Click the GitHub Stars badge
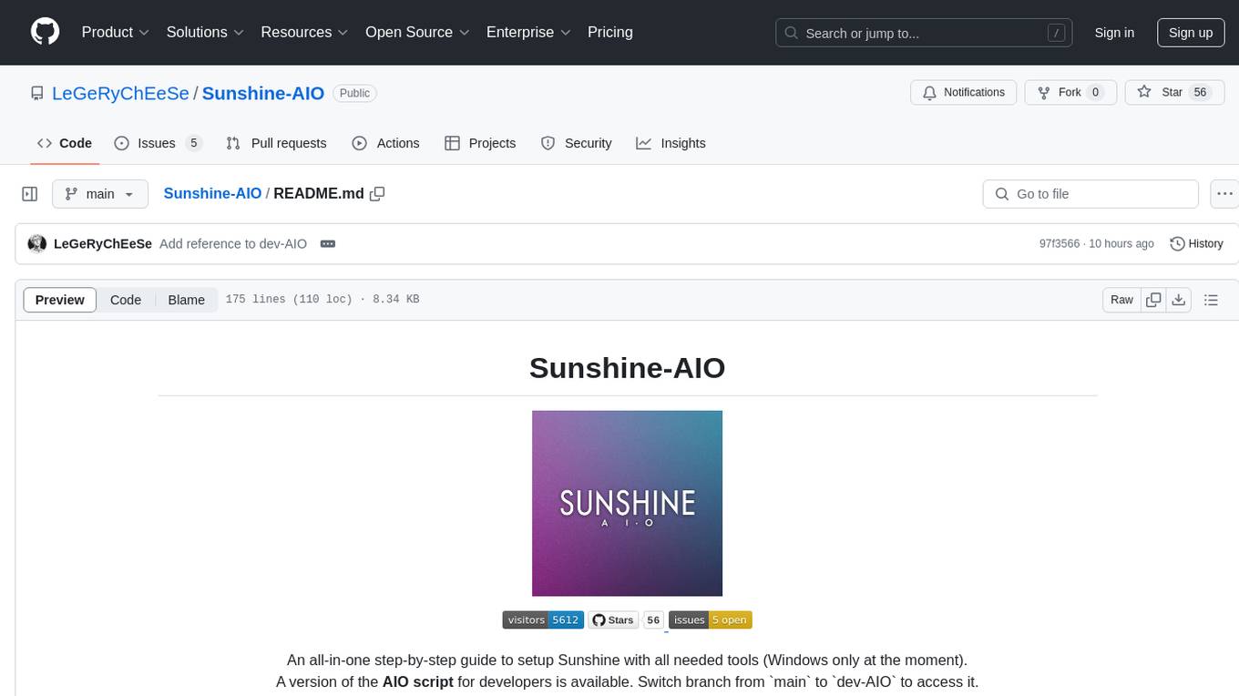This screenshot has width=1239, height=696. click(613, 620)
